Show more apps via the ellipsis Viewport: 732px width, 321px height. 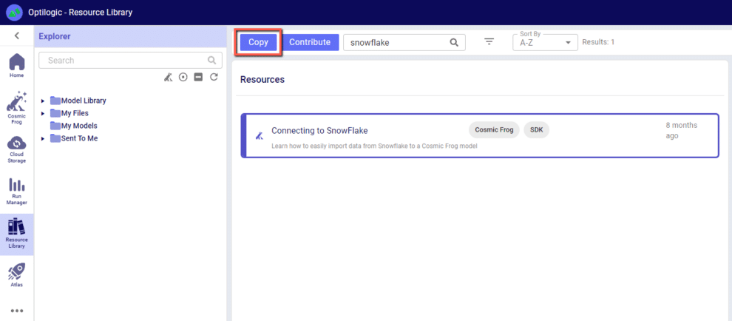click(17, 310)
